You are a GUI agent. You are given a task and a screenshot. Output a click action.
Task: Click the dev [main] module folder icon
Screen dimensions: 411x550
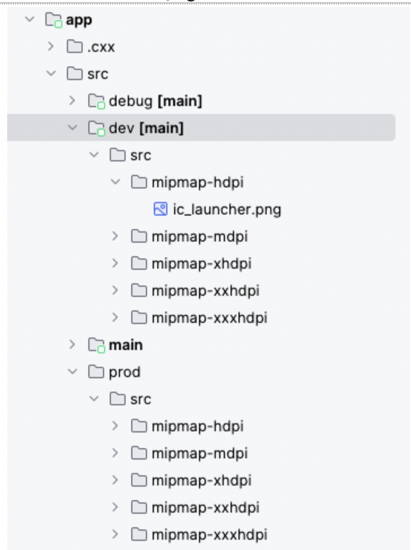[x=96, y=128]
